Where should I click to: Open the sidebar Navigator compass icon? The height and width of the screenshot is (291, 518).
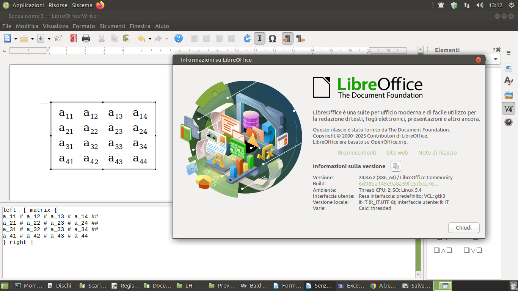509,122
